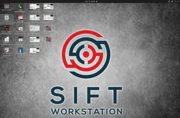
Task: Open the mount_points folder shortcut
Action: coord(49,28)
